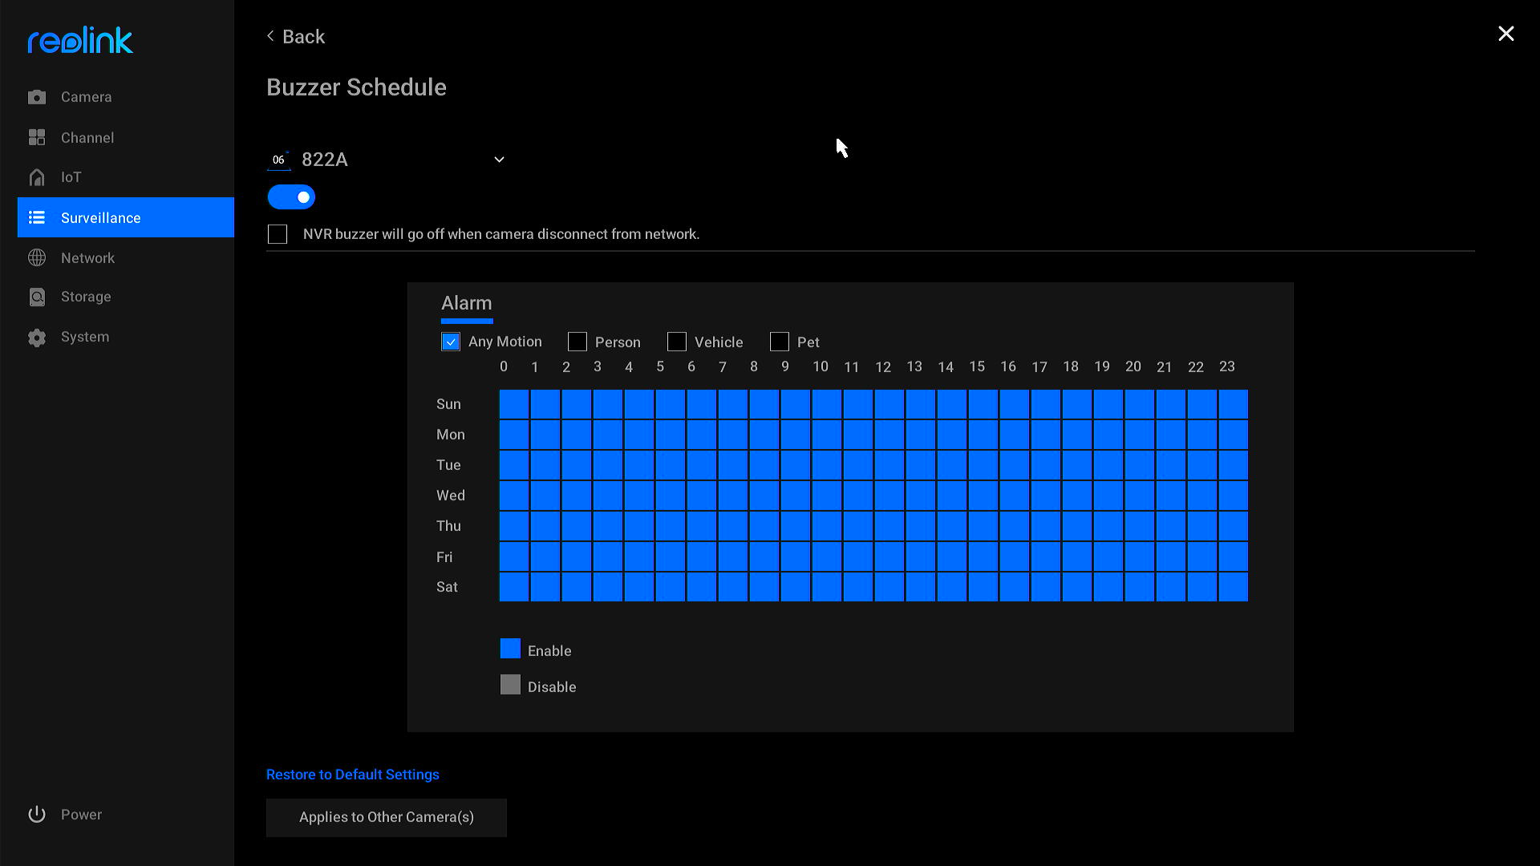Image resolution: width=1540 pixels, height=866 pixels.
Task: Select the Alarm tab
Action: point(467,303)
